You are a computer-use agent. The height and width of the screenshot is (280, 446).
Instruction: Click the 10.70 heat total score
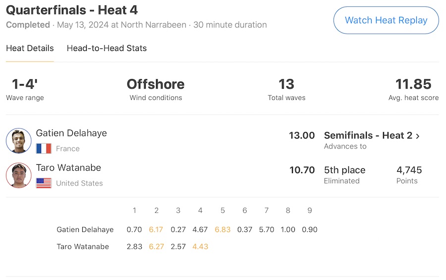pyautogui.click(x=302, y=170)
